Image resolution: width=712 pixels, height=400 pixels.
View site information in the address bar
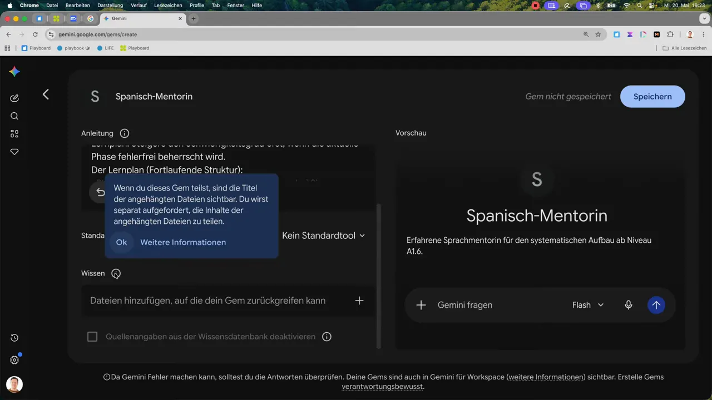pos(51,34)
